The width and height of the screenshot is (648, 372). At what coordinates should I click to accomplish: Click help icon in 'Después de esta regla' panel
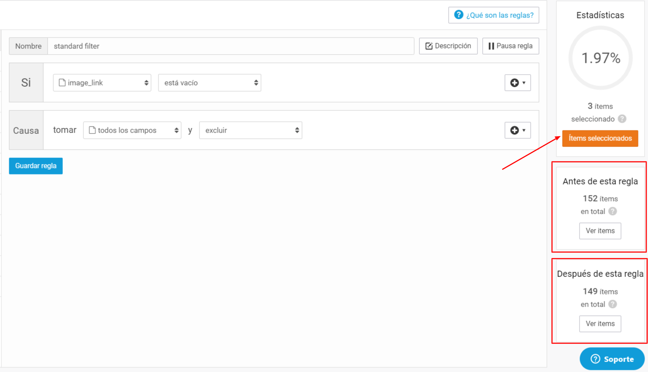tap(613, 304)
